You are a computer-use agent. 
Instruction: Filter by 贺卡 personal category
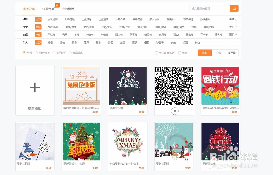coord(98,42)
